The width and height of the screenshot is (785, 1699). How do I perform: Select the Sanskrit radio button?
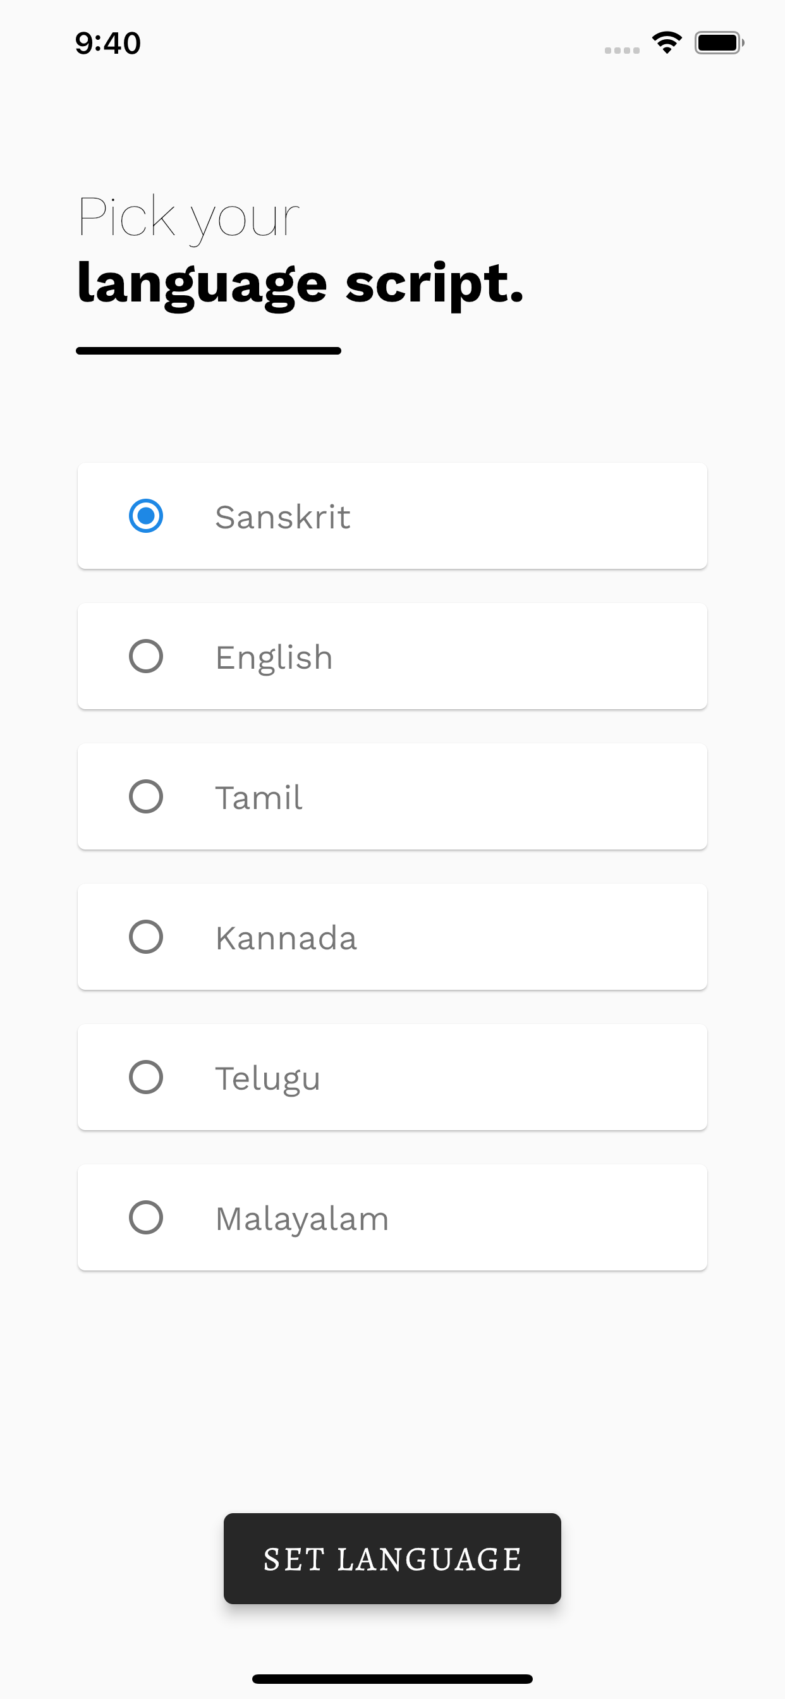tap(146, 516)
